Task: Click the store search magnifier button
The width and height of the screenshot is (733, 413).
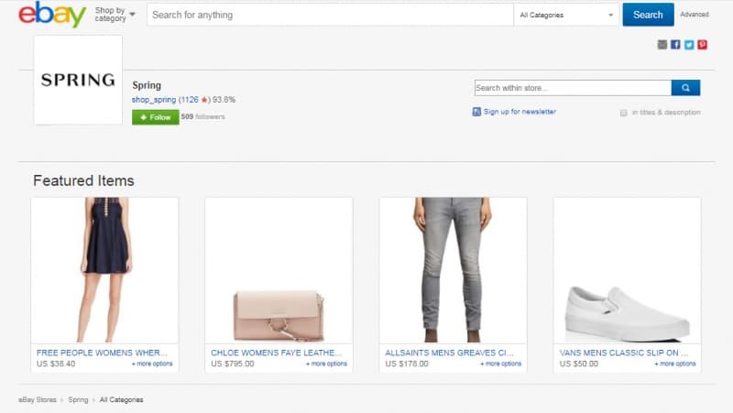Action: (x=685, y=88)
